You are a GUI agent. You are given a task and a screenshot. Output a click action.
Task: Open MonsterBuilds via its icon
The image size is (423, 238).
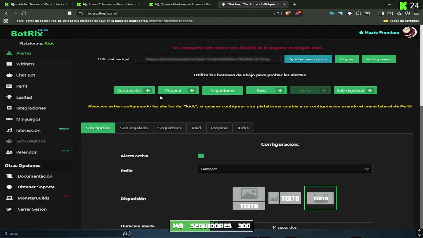(x=9, y=198)
